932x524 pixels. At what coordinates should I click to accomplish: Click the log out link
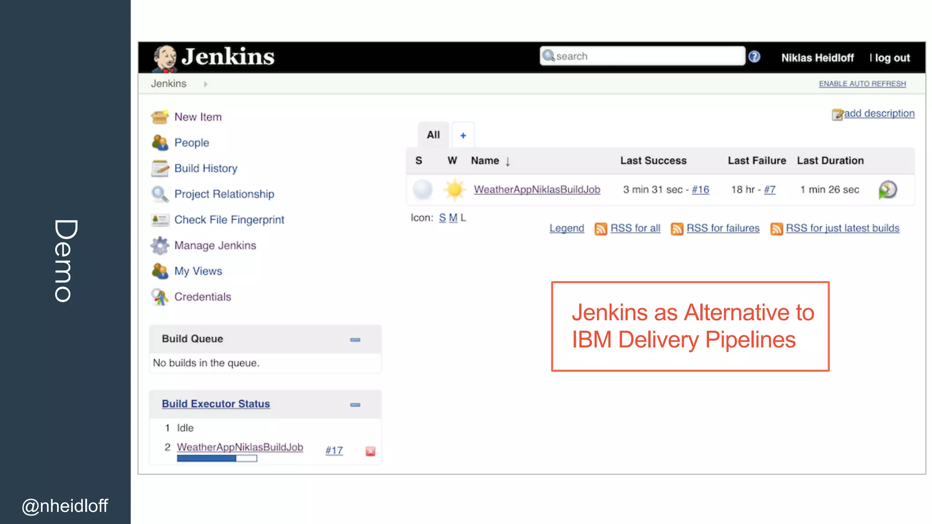tap(892, 58)
